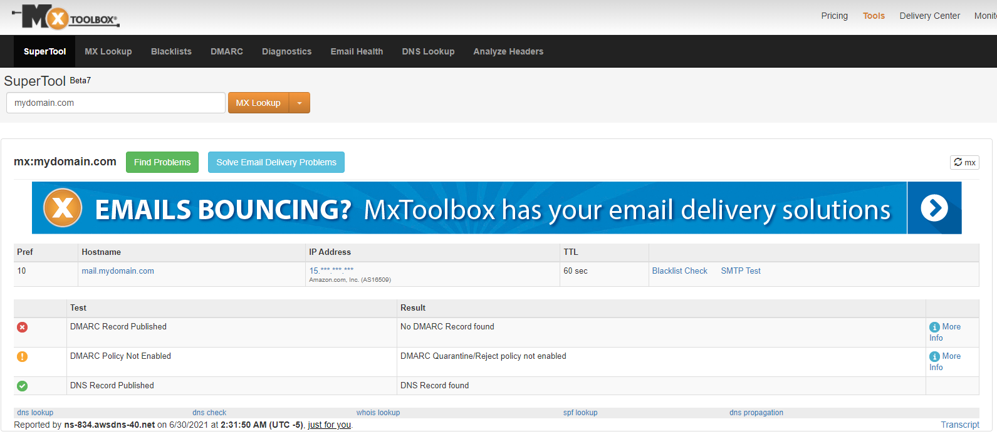Screen dimensions: 997x439
Task: Open the DNS Lookup tab
Action: (428, 51)
